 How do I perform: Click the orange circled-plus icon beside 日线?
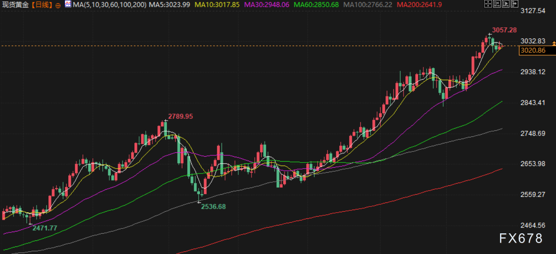58,5
